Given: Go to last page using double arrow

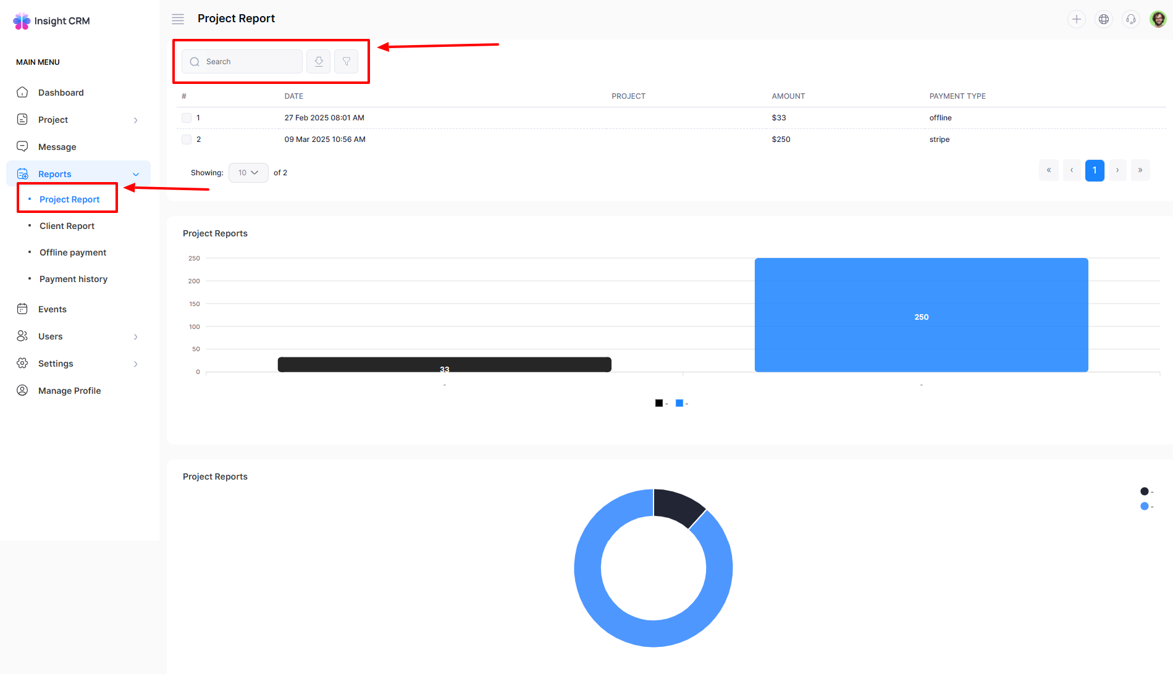Looking at the screenshot, I should (x=1140, y=170).
